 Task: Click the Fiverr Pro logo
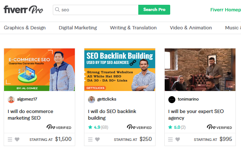[23, 10]
